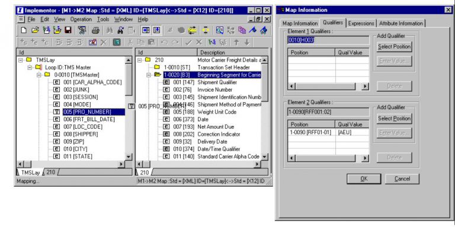Select the [AEU] qualifier value cell
Image resolution: width=455 pixels, height=227 pixels.
353,132
